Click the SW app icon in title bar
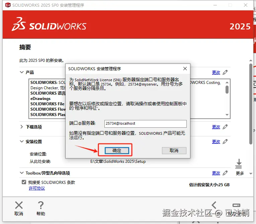The width and height of the screenshot is (256, 224). point(8,5)
